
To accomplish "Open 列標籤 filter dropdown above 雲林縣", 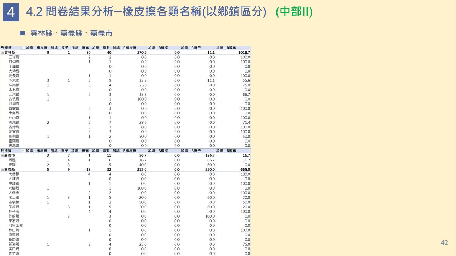I will pos(23,48).
